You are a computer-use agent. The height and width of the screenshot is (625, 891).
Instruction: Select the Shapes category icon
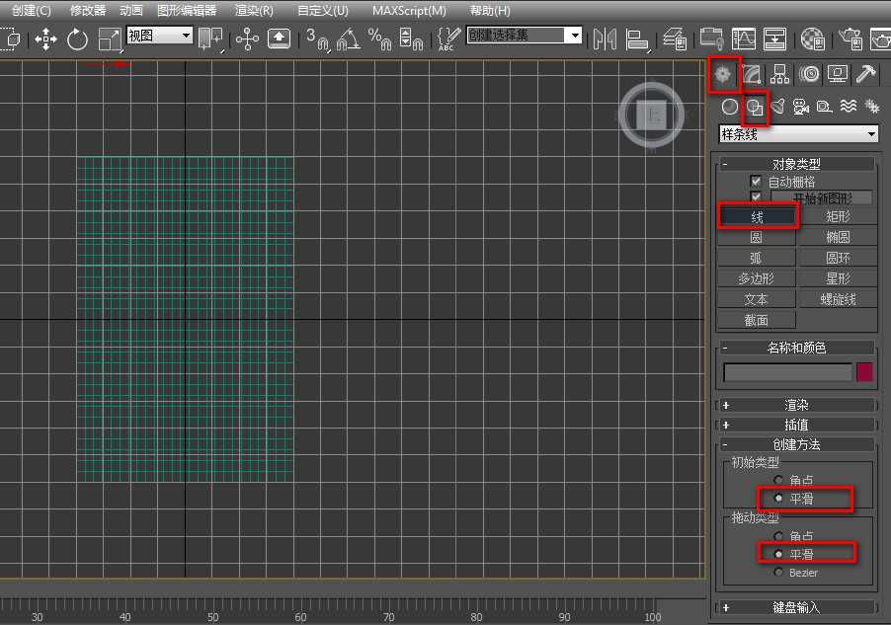coord(755,107)
